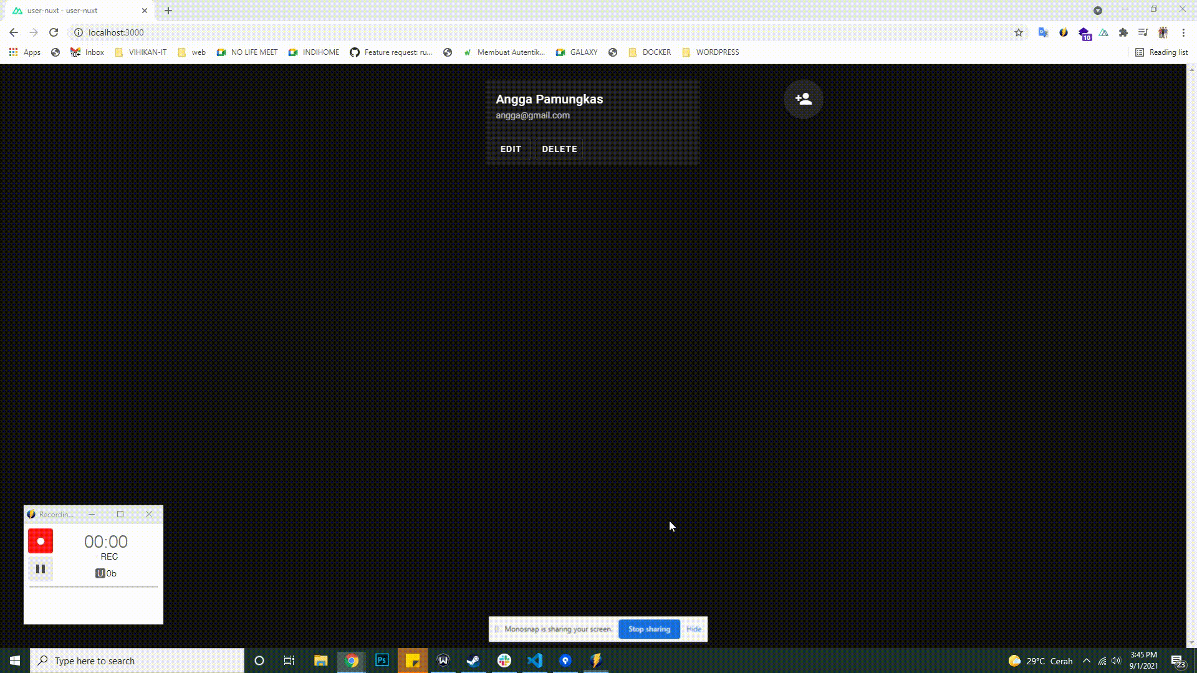
Task: Open the Reading list panel
Action: tap(1161, 52)
